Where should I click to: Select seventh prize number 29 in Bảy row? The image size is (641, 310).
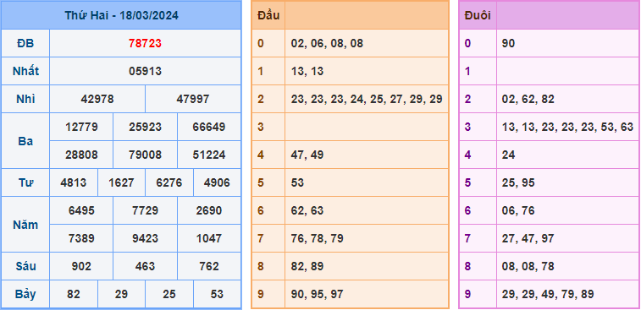(x=121, y=294)
